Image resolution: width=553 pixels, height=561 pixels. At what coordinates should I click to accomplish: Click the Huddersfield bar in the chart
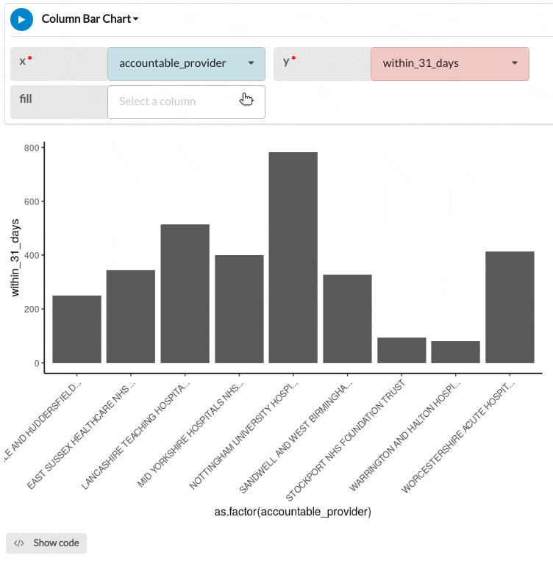(x=76, y=329)
